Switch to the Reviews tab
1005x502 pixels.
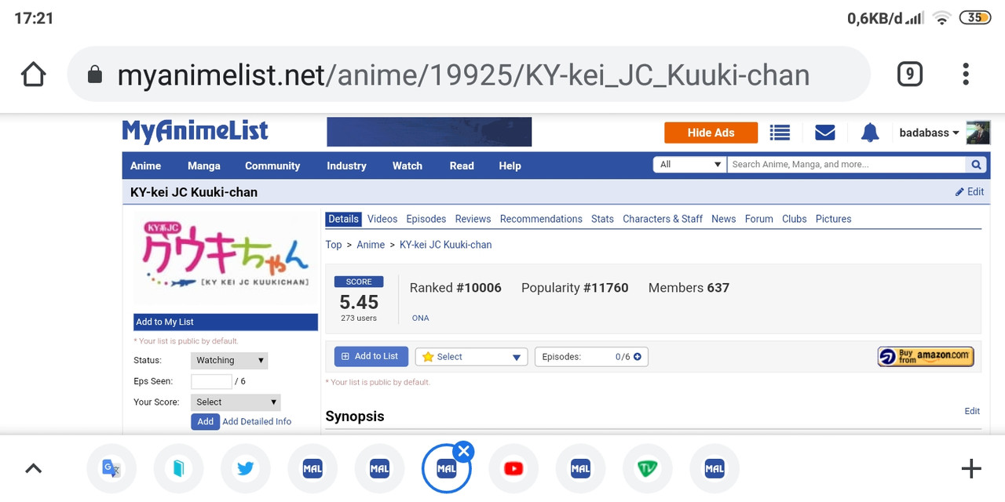coord(473,219)
